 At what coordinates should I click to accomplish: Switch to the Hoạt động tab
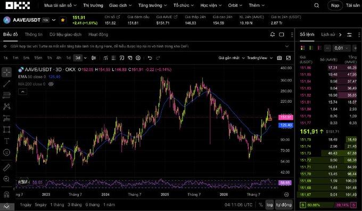(98, 35)
